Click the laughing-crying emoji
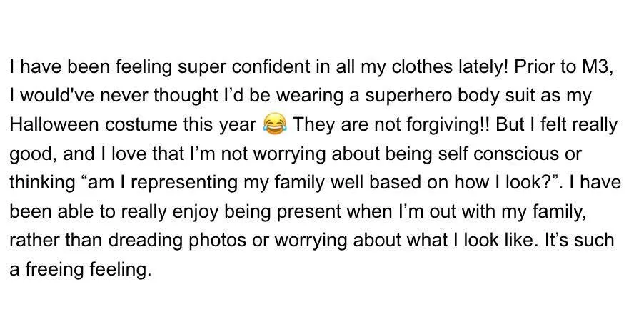 [275, 124]
